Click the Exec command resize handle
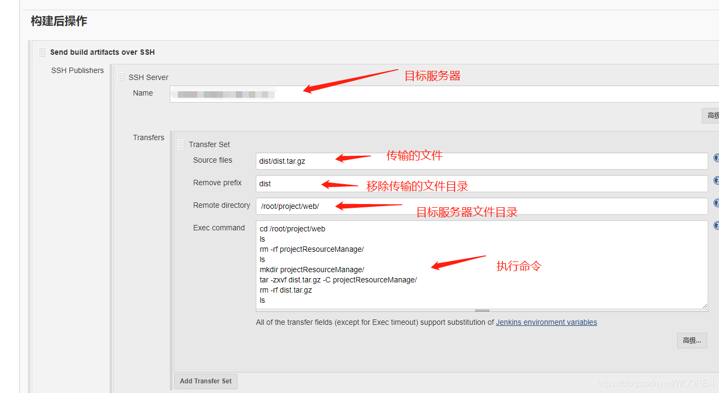The width and height of the screenshot is (719, 393). tap(482, 310)
